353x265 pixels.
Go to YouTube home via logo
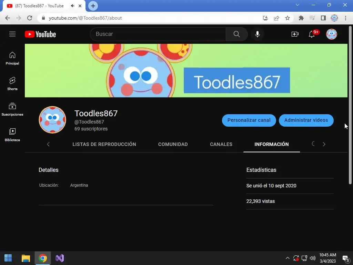pos(40,34)
